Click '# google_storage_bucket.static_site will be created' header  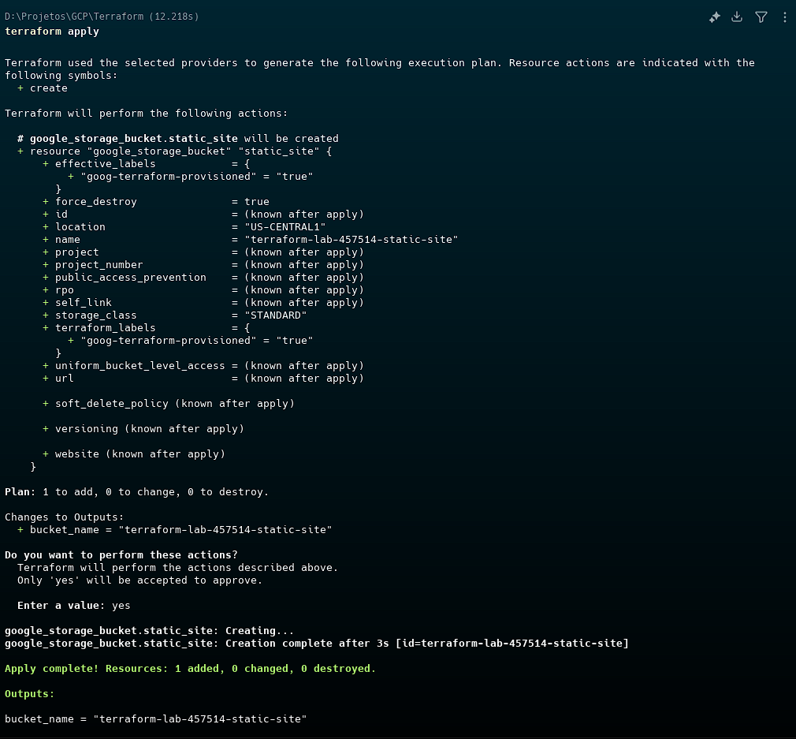178,139
